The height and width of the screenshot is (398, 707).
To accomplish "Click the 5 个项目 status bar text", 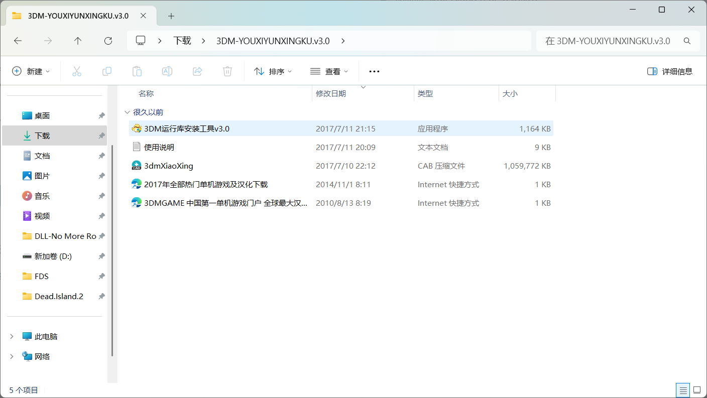I will coord(24,390).
